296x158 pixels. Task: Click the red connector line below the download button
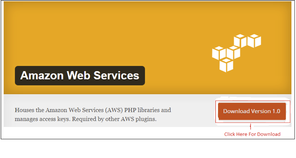click(251, 126)
